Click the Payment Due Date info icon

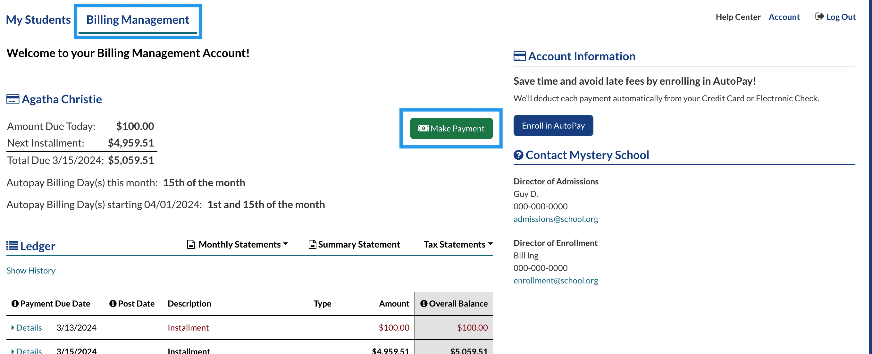click(15, 304)
